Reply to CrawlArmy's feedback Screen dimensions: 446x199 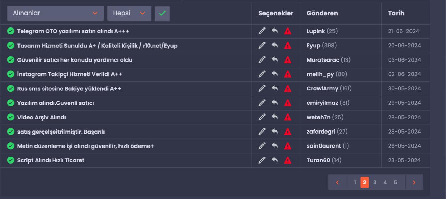(x=275, y=88)
